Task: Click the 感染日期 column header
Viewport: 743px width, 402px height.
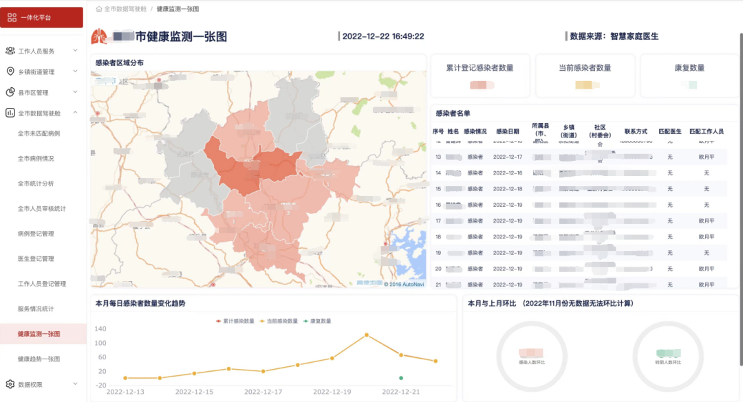Action: 508,132
